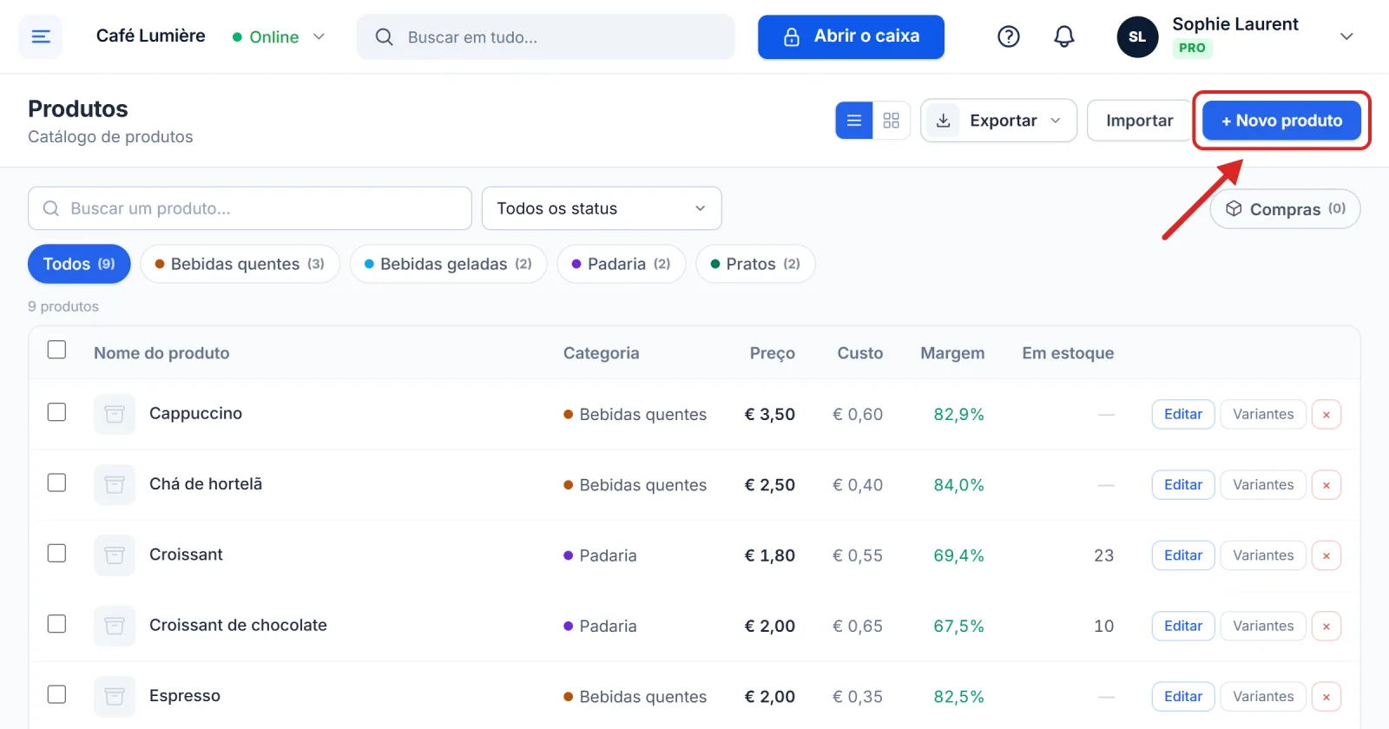Open the Sophie Laurent account chevron
The image size is (1389, 729).
[x=1346, y=36]
